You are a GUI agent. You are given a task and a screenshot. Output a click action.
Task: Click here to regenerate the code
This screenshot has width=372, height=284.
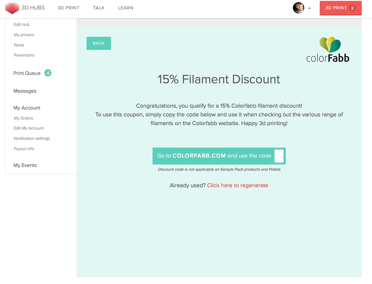point(238,185)
